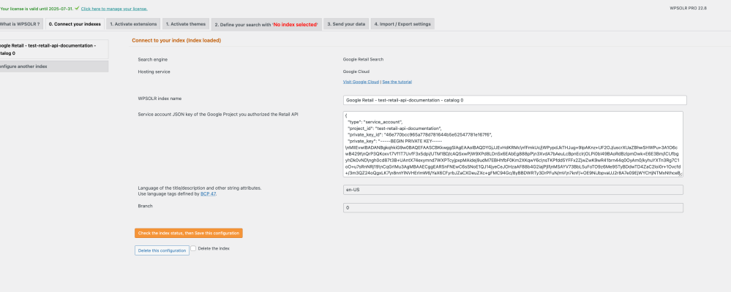Click 'Check the index status, then Save' button
Viewport: 731px width, 292px height.
tap(189, 233)
